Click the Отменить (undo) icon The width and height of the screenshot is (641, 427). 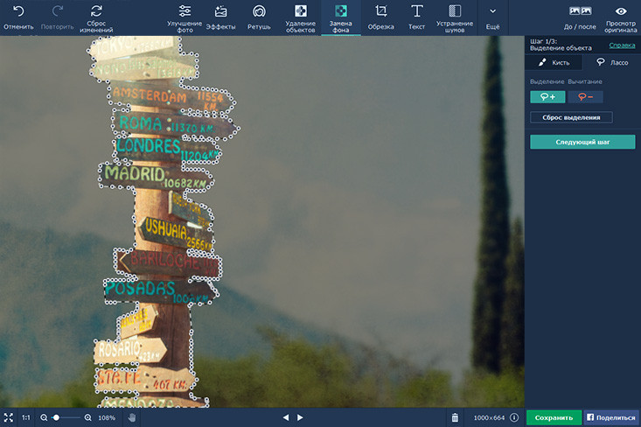(18, 11)
